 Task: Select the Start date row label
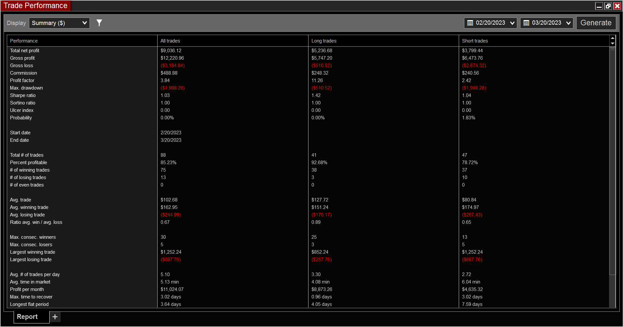(x=20, y=133)
